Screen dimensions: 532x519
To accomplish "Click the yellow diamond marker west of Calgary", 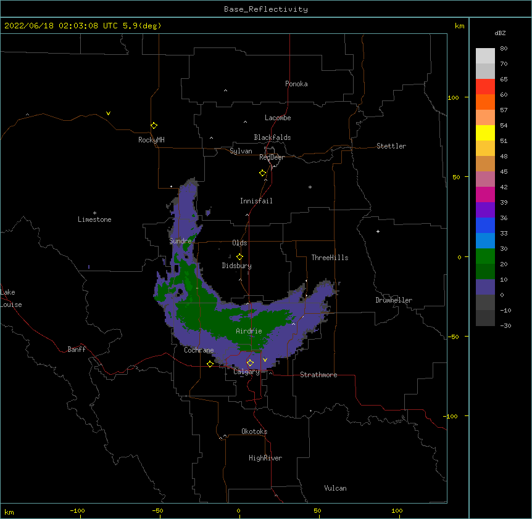I will [210, 364].
